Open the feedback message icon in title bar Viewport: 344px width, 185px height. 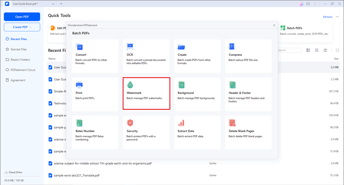click(x=308, y=4)
